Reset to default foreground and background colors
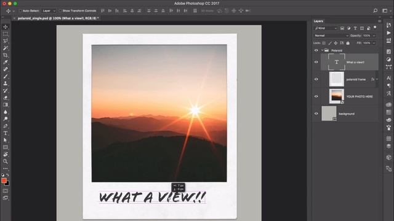Viewport: 394px width, 221px height. point(2,175)
